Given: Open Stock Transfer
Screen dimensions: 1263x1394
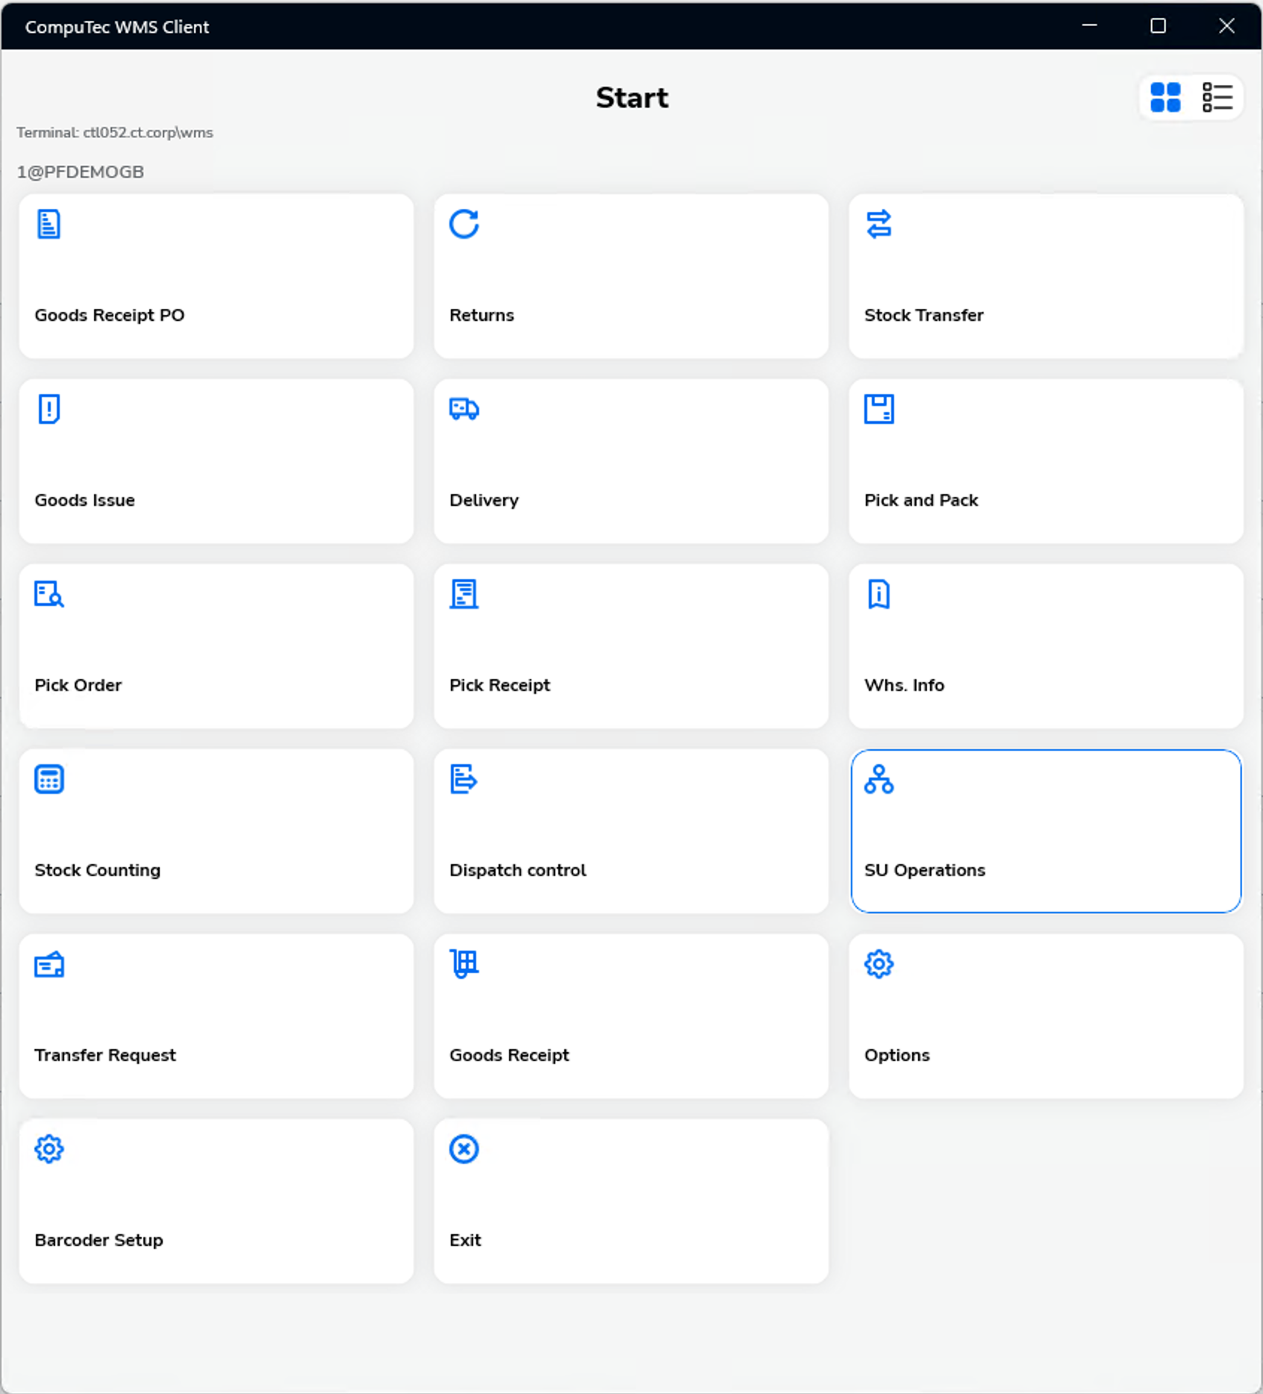Looking at the screenshot, I should point(1045,276).
